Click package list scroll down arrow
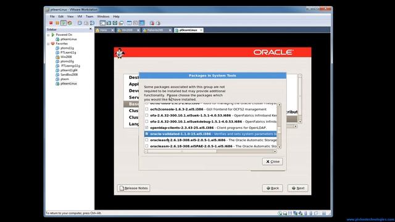395x222 pixels. tap(279, 147)
